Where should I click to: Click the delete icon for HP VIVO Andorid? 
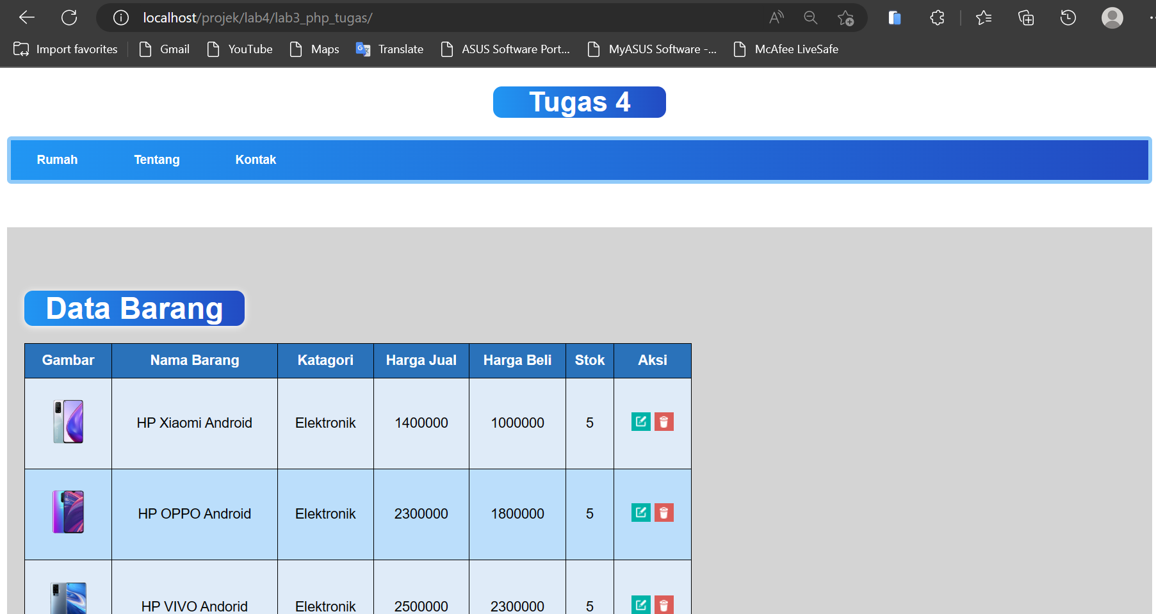click(x=664, y=605)
